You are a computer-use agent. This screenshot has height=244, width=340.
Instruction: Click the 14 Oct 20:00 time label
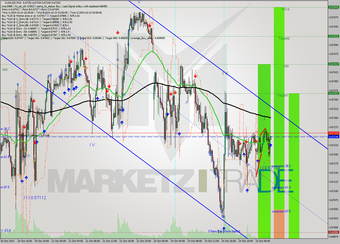pos(246,241)
